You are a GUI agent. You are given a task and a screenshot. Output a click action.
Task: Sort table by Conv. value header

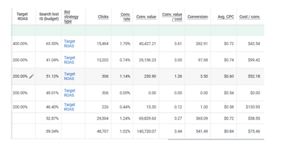pyautogui.click(x=146, y=17)
